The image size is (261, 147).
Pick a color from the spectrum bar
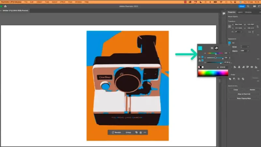coord(213,73)
